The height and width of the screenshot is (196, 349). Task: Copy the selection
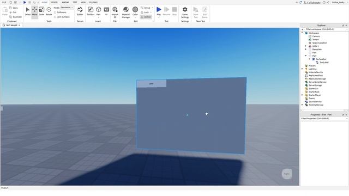[14, 8]
